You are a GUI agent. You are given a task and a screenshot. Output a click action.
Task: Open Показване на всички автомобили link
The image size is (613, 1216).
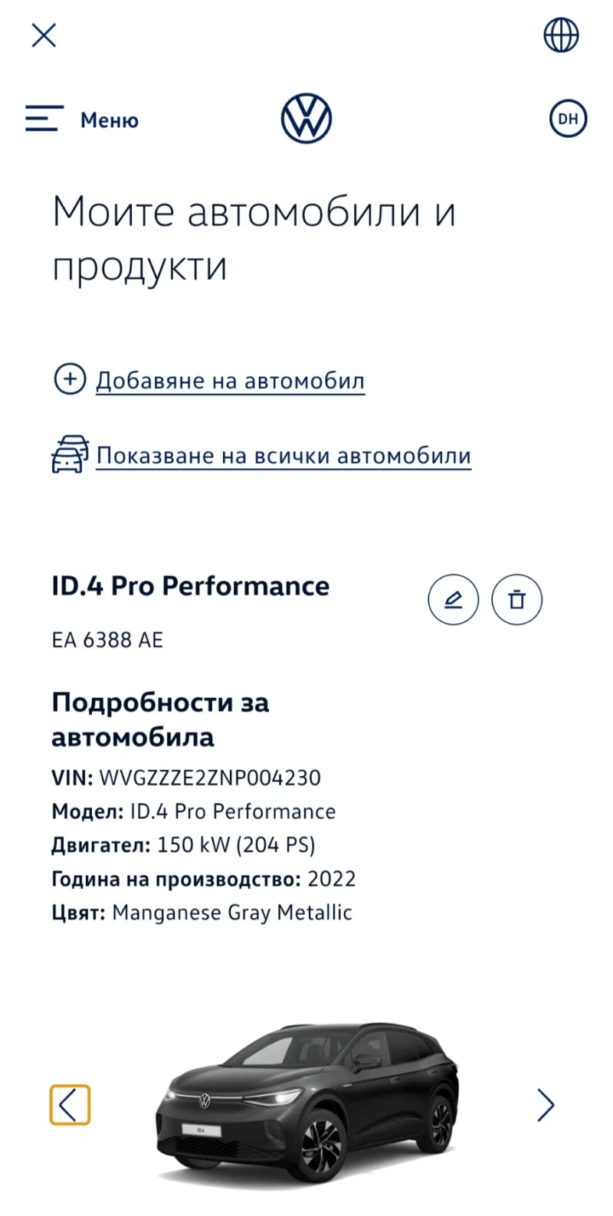[x=284, y=455]
